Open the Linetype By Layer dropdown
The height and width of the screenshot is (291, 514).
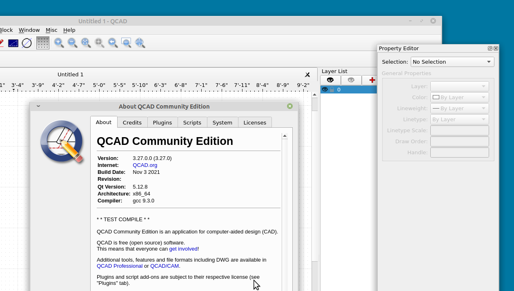[x=460, y=119]
